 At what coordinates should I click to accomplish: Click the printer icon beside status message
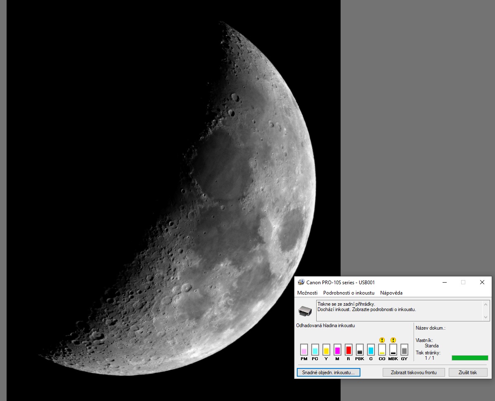306,310
